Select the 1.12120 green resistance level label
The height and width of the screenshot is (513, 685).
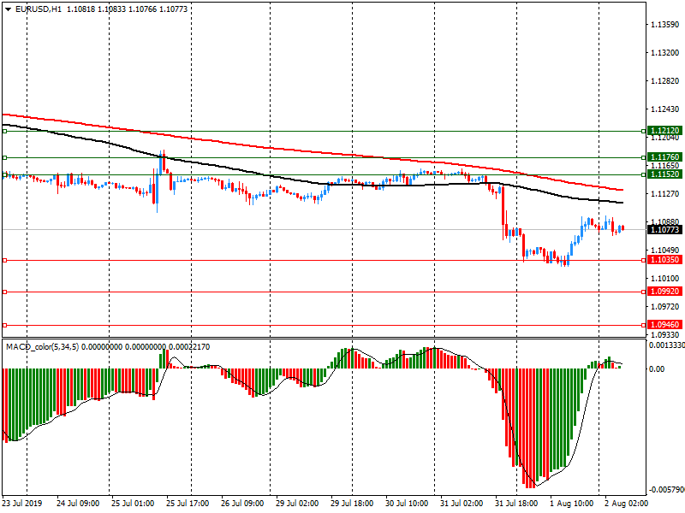tap(665, 131)
